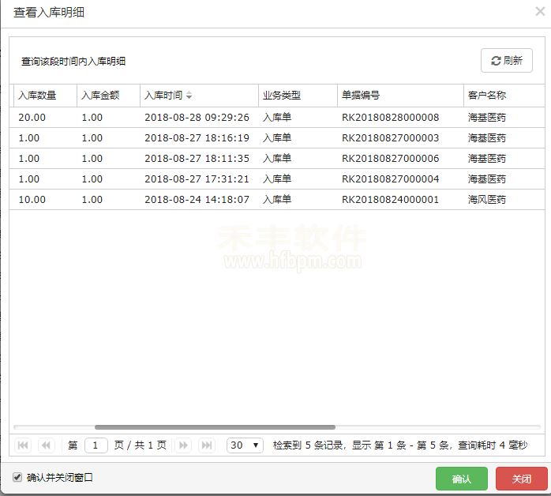Close the dialog with the top-right X
This screenshot has width=551, height=496.
[x=539, y=11]
